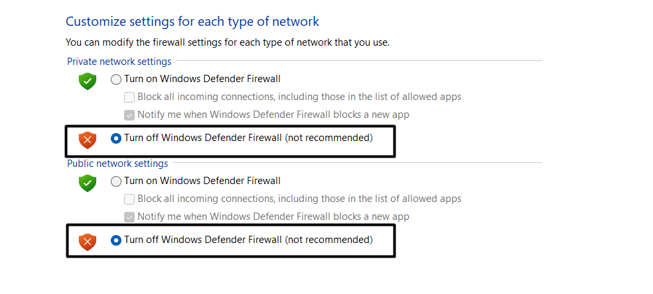Image resolution: width=653 pixels, height=294 pixels.
Task: Toggle Notify me checkbox under Private network settings
Action: 129,115
